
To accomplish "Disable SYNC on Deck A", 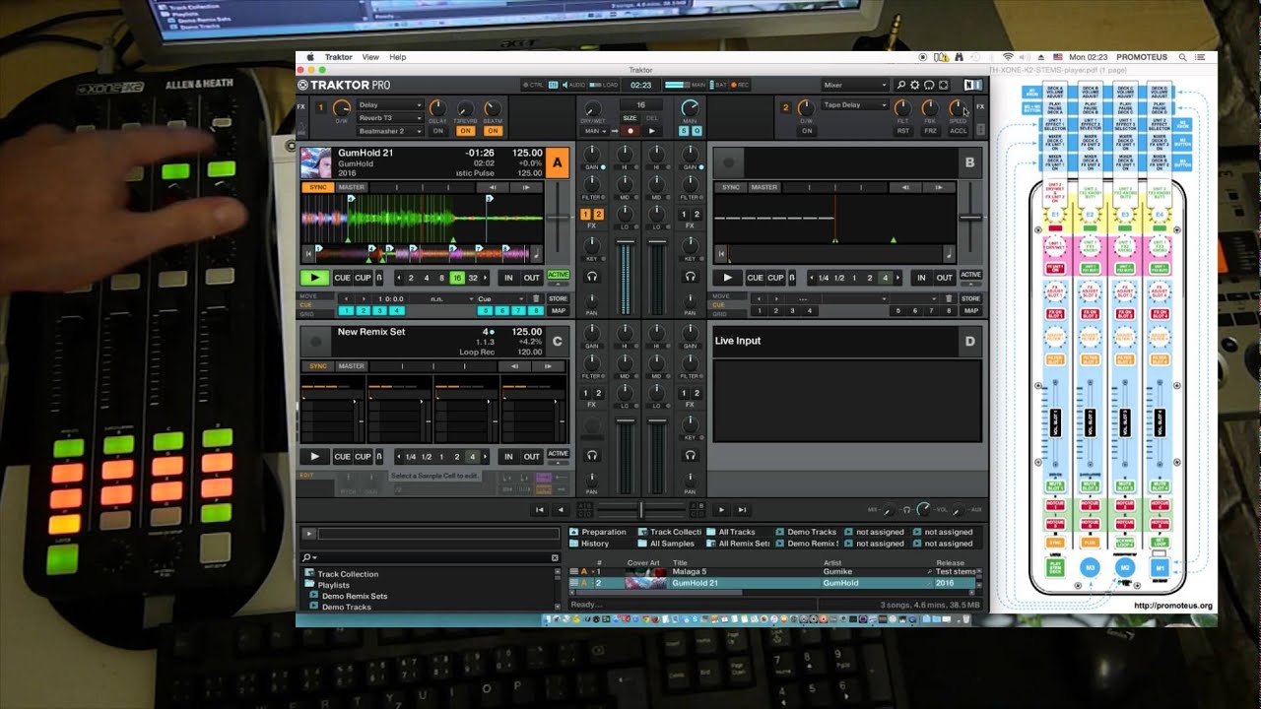I will coord(318,187).
